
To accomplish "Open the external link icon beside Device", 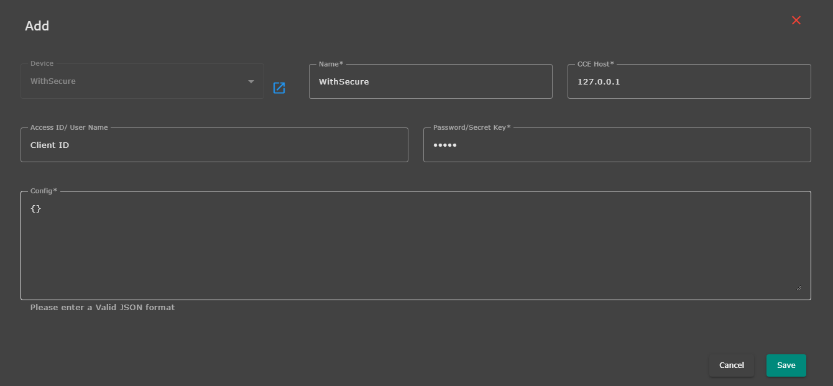I will pyautogui.click(x=279, y=88).
